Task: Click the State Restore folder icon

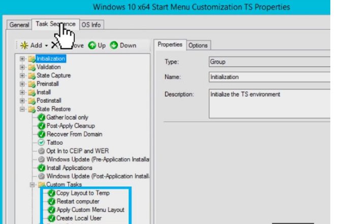Action: pyautogui.click(x=32, y=109)
